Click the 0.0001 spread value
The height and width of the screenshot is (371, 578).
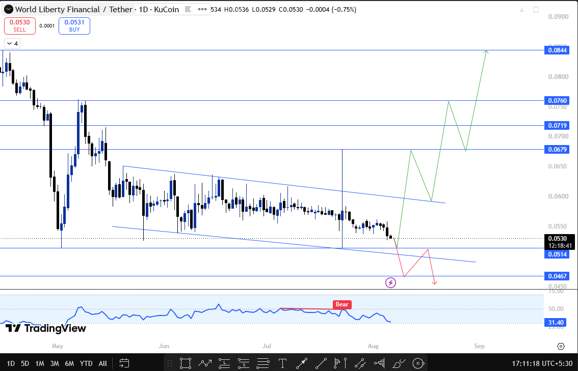coord(47,26)
